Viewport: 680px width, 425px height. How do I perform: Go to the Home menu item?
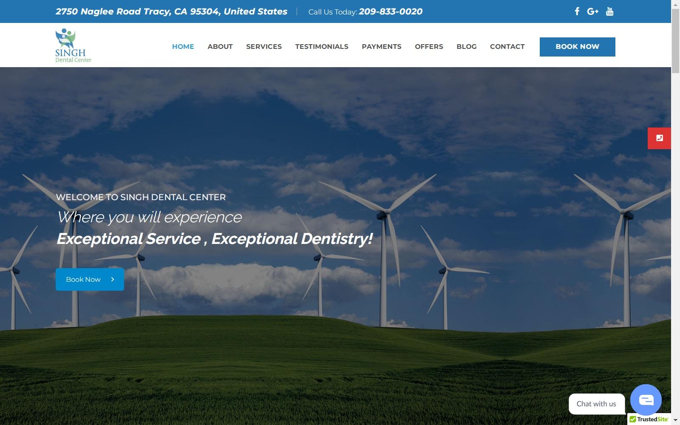pos(183,47)
